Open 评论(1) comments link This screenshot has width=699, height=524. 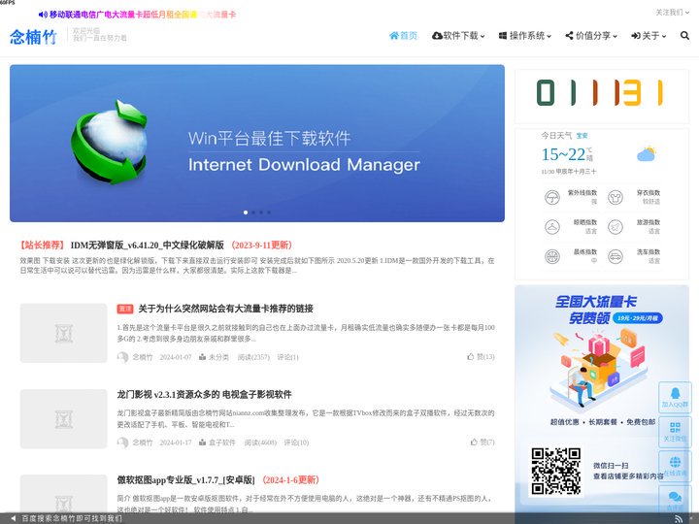(288, 357)
